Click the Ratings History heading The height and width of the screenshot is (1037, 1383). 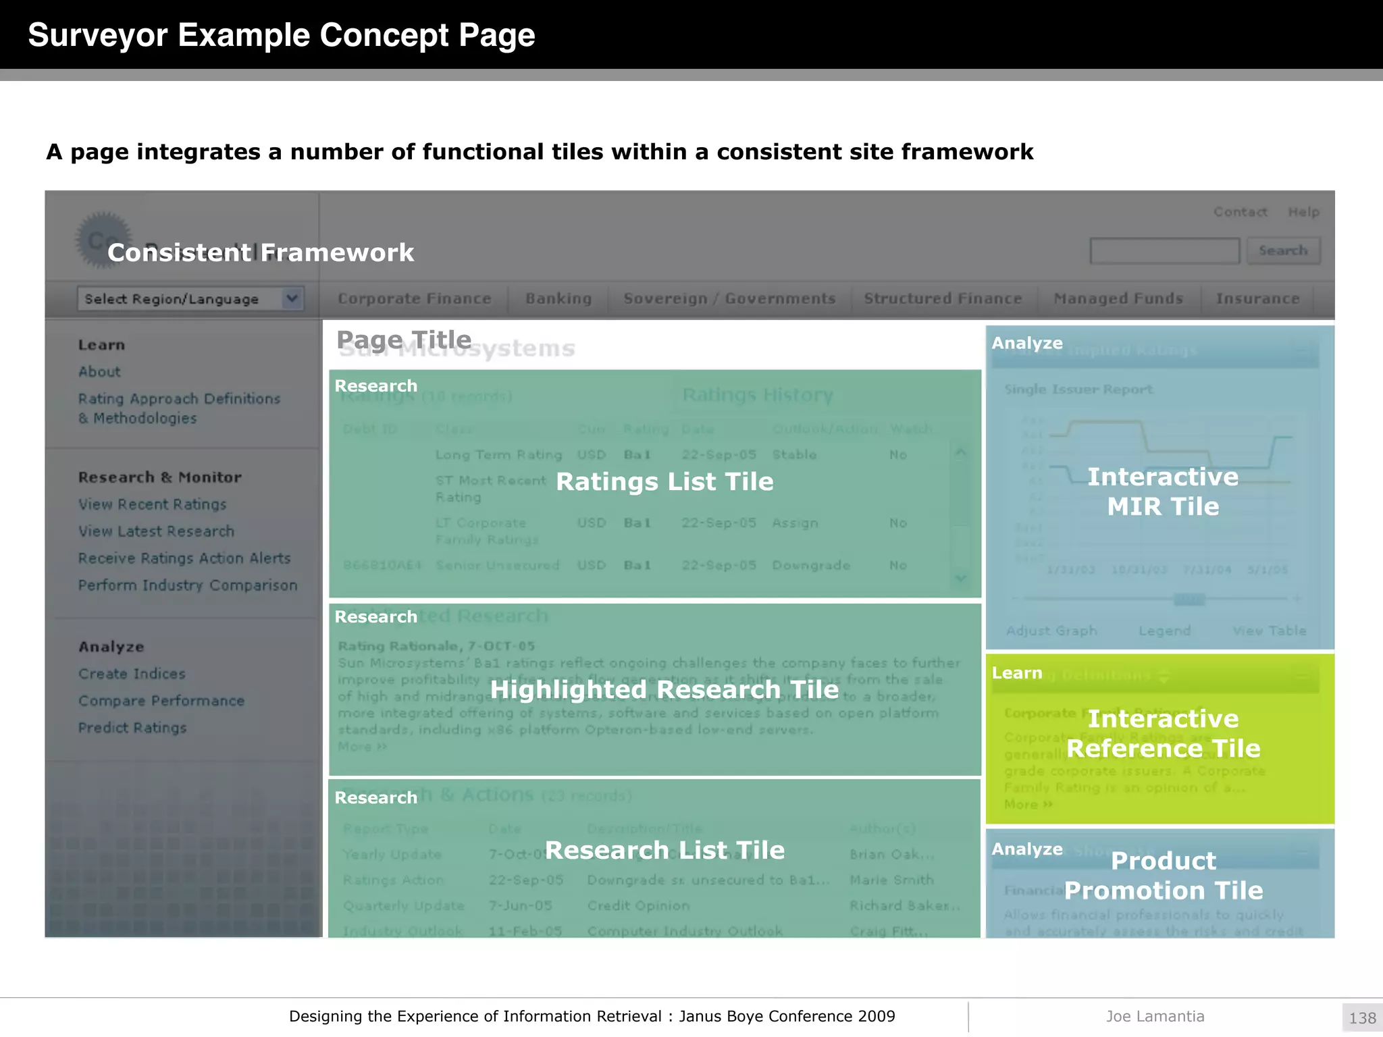[758, 395]
